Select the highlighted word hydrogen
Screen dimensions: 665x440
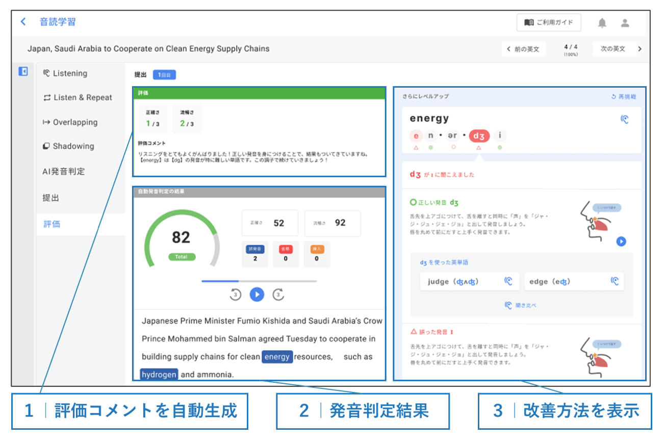click(x=159, y=375)
